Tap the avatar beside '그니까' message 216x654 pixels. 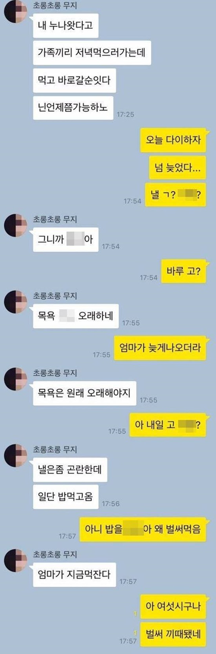tap(15, 226)
